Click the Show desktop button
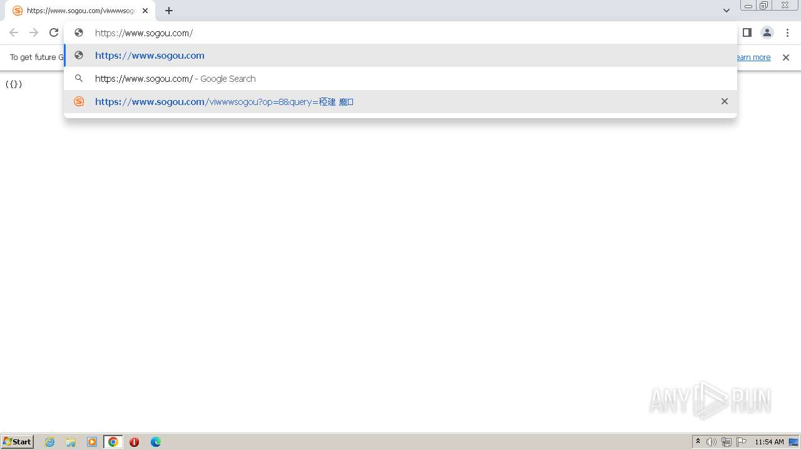 (x=794, y=442)
